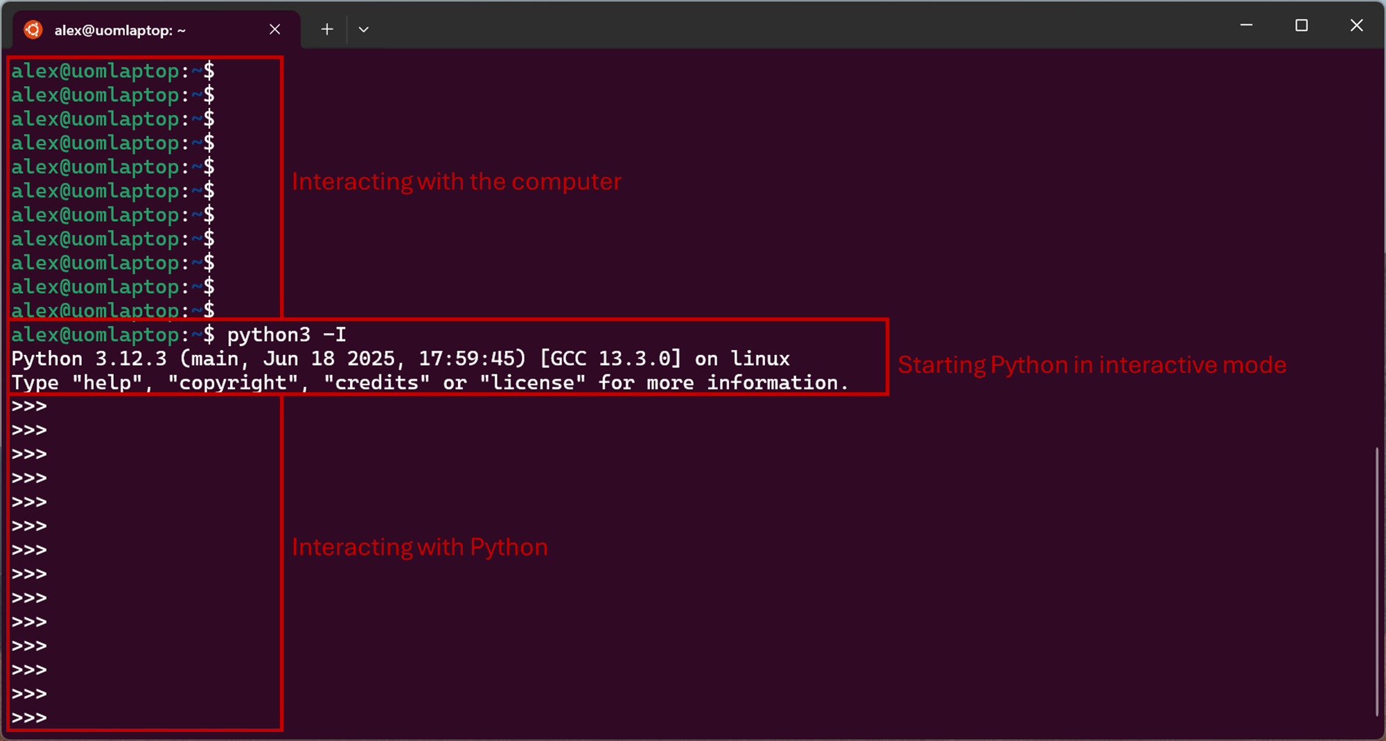Click the "Interacting with the computer" annotation
Viewport: 1386px width, 741px height.
(x=456, y=182)
